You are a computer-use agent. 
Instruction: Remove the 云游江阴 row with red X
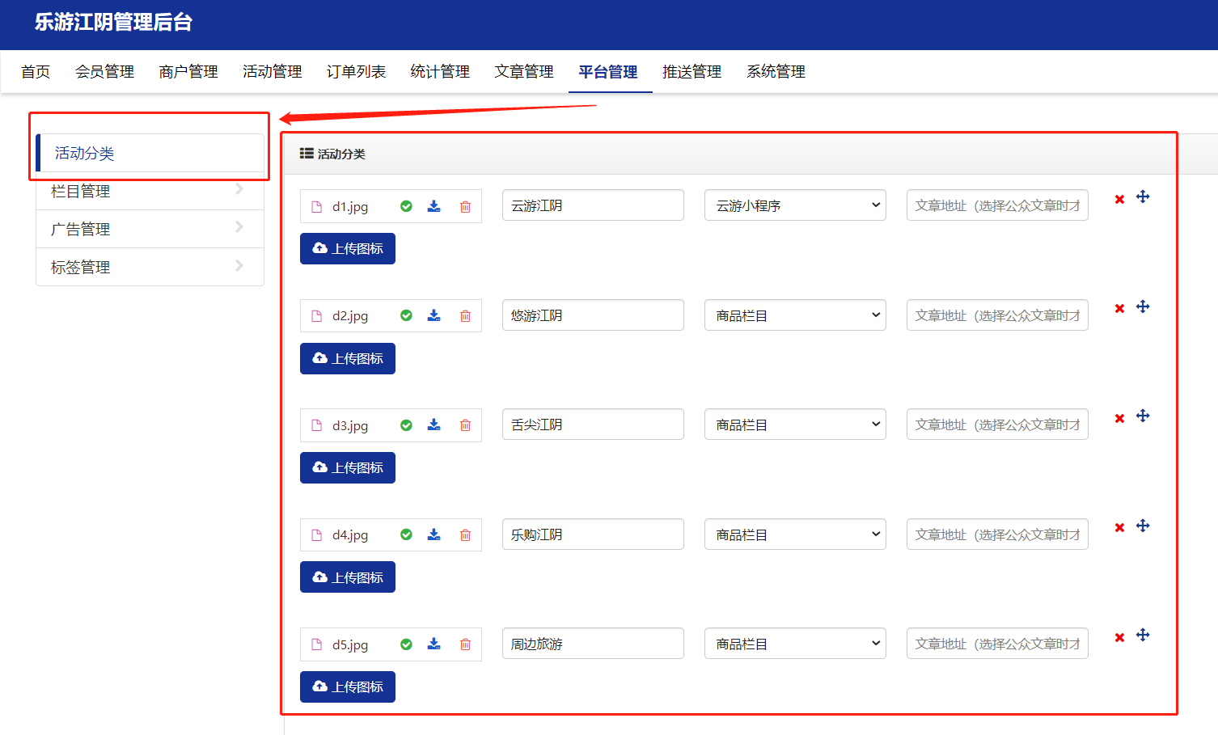click(x=1119, y=199)
